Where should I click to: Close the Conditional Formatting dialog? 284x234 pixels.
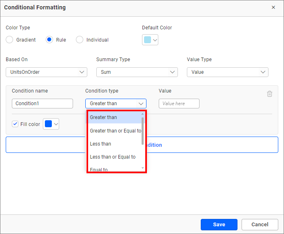[273, 7]
